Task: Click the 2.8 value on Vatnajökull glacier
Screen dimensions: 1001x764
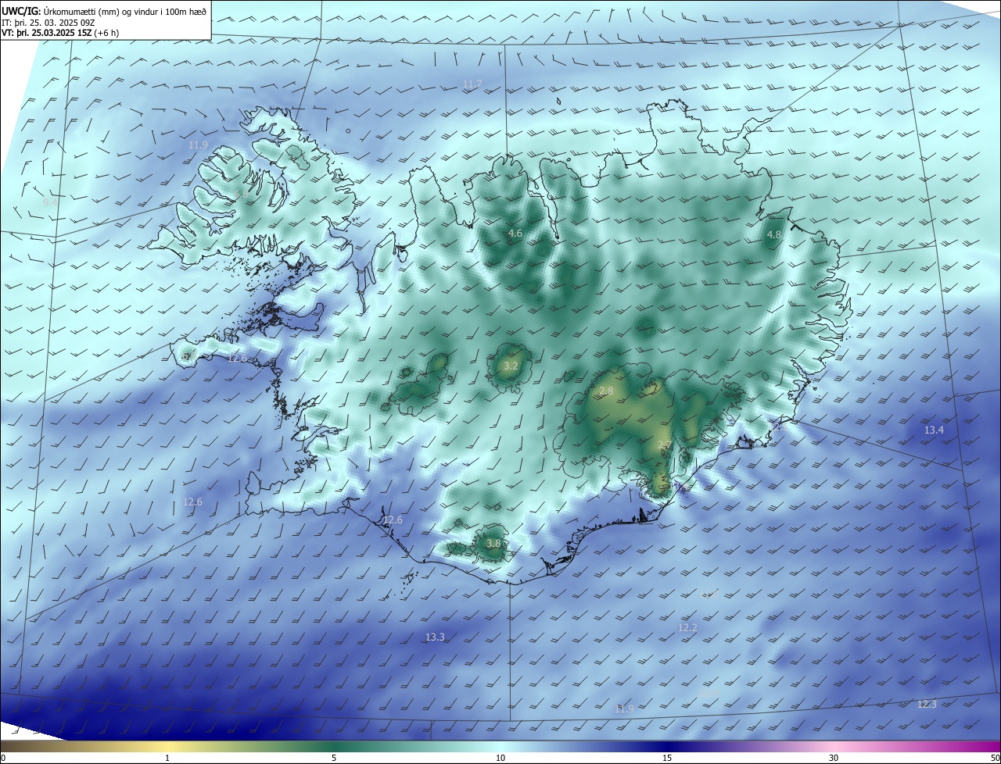Action: (606, 391)
